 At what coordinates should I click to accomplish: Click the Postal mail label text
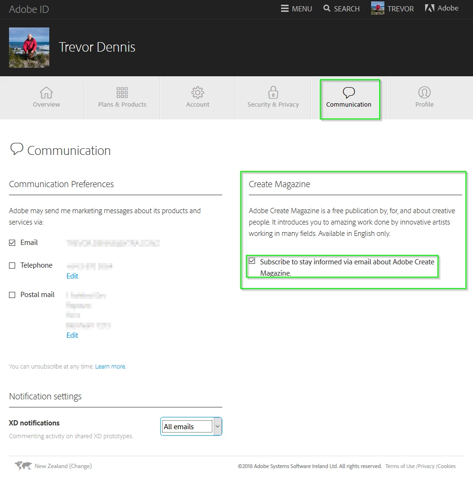tap(37, 295)
